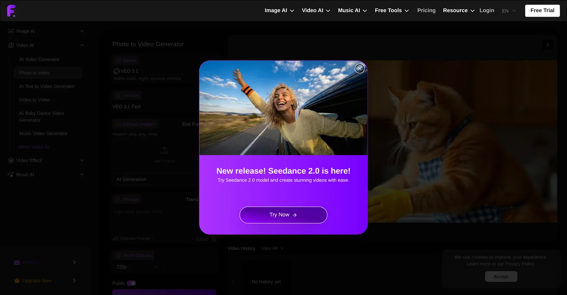This screenshot has width=567, height=295.
Task: Open the Check In arrow
Action: point(74,262)
